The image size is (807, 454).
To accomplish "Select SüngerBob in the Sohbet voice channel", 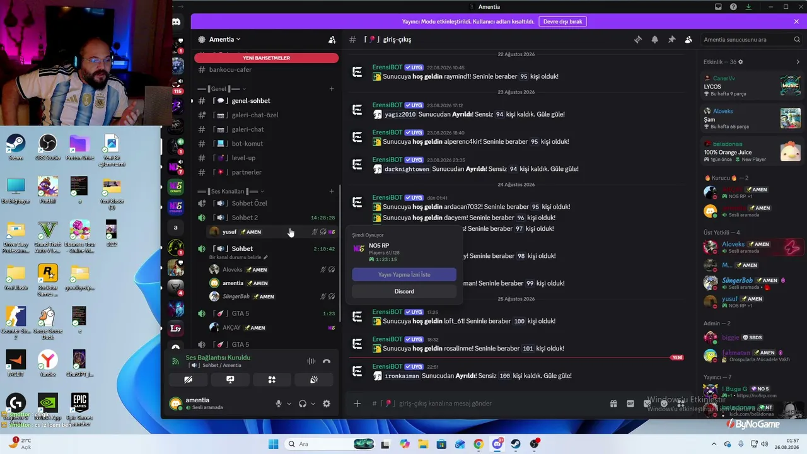I will (x=272, y=296).
